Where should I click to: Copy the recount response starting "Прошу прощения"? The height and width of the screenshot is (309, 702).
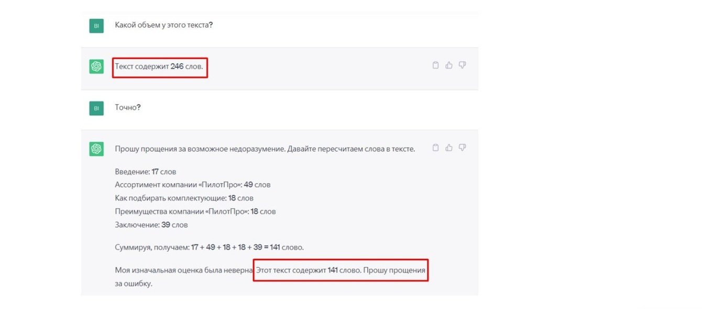click(x=435, y=148)
